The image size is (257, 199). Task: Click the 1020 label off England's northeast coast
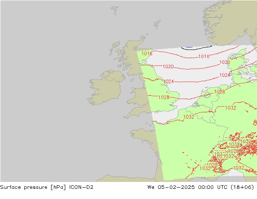pyautogui.click(x=168, y=67)
